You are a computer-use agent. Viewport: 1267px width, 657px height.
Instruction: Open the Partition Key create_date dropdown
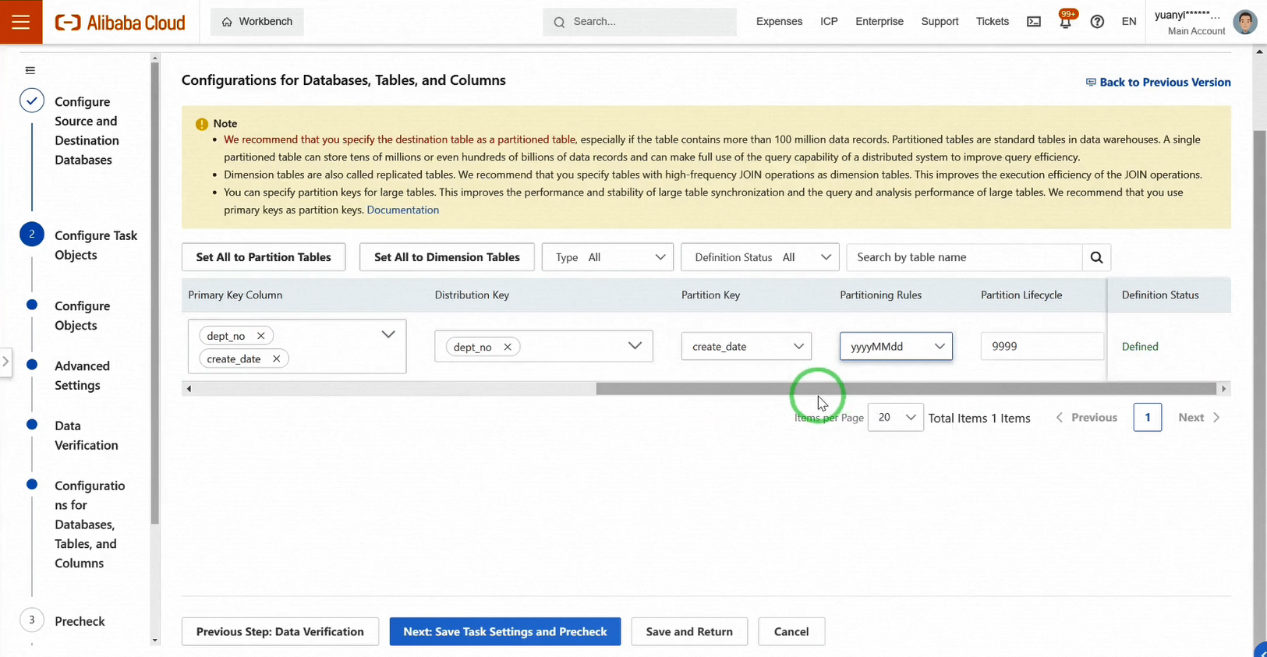click(x=746, y=346)
